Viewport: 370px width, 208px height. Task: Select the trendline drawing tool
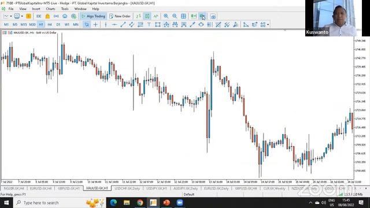(123, 24)
